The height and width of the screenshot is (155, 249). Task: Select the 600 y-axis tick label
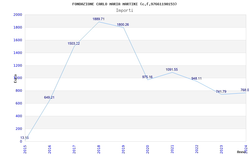(19, 104)
